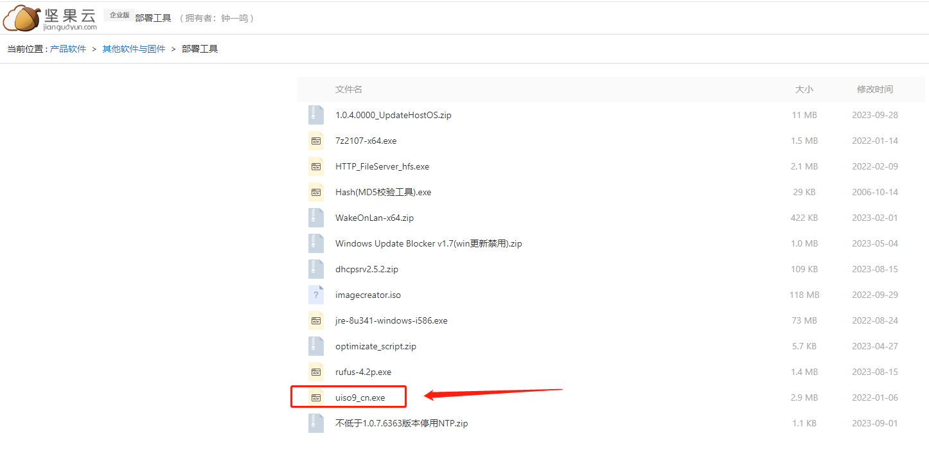Click unknown-type icon of imagecreator.iso
929x454 pixels.
(316, 295)
